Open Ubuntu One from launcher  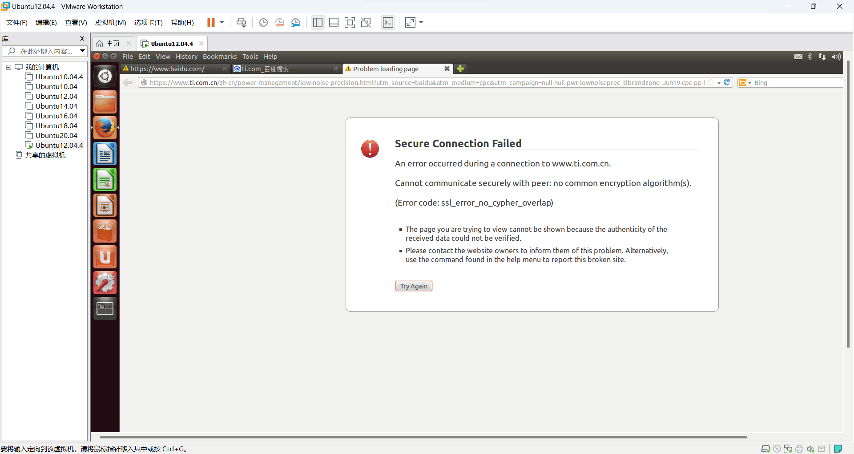coord(105,257)
